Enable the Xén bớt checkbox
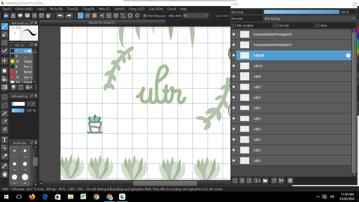Image resolution: width=359 pixels, height=202 pixels. point(276,25)
